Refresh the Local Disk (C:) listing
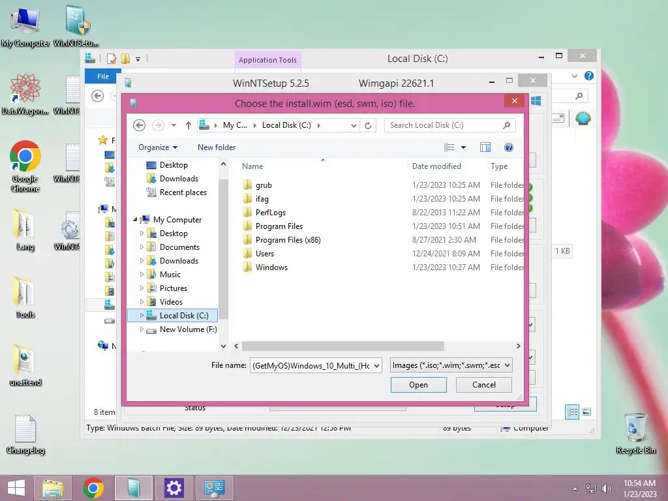Image resolution: width=668 pixels, height=501 pixels. pyautogui.click(x=368, y=125)
